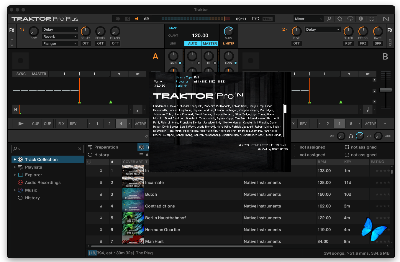Image resolution: width=400 pixels, height=262 pixels.
Task: Toggle REV reverse mode on deck A
Action: tap(73, 124)
